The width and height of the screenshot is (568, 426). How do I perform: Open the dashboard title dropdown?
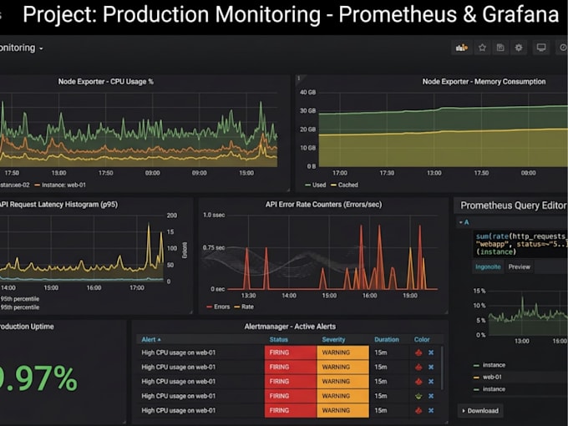pyautogui.click(x=21, y=48)
